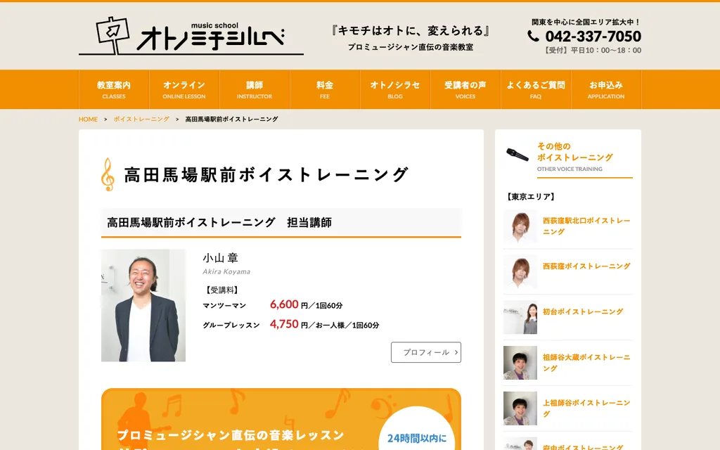Click the 【東京エリア】 area label
The image size is (720, 450).
[x=530, y=197]
